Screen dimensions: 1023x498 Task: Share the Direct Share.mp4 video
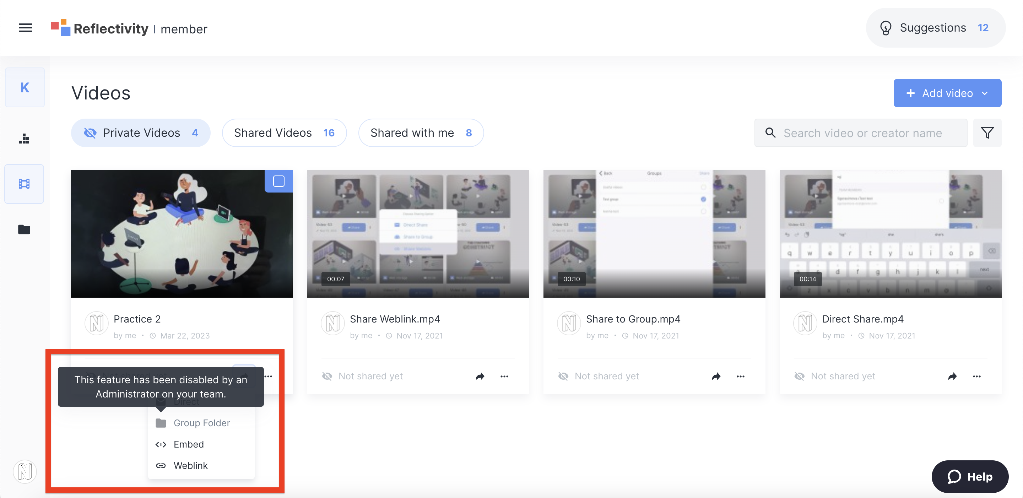(x=953, y=376)
